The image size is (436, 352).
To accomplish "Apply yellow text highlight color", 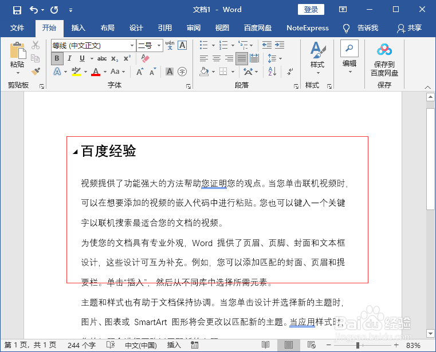I will 76,72.
